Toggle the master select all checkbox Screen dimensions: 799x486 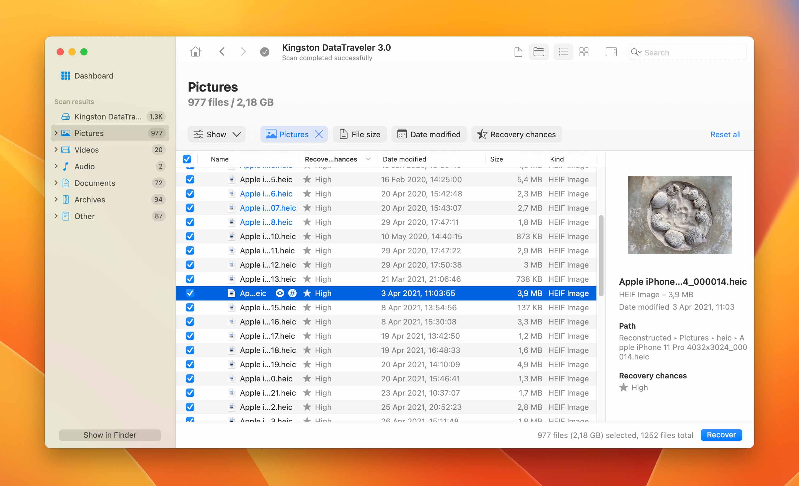click(186, 159)
